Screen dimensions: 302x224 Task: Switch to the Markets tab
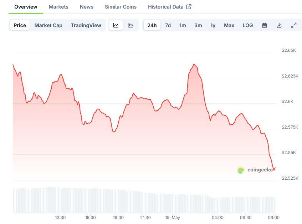tap(58, 6)
